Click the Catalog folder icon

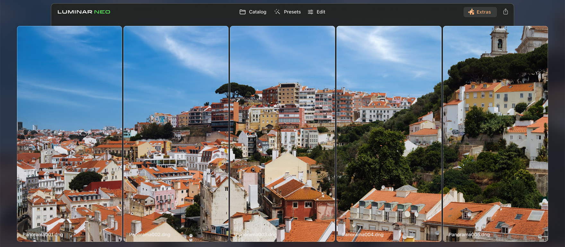click(242, 12)
